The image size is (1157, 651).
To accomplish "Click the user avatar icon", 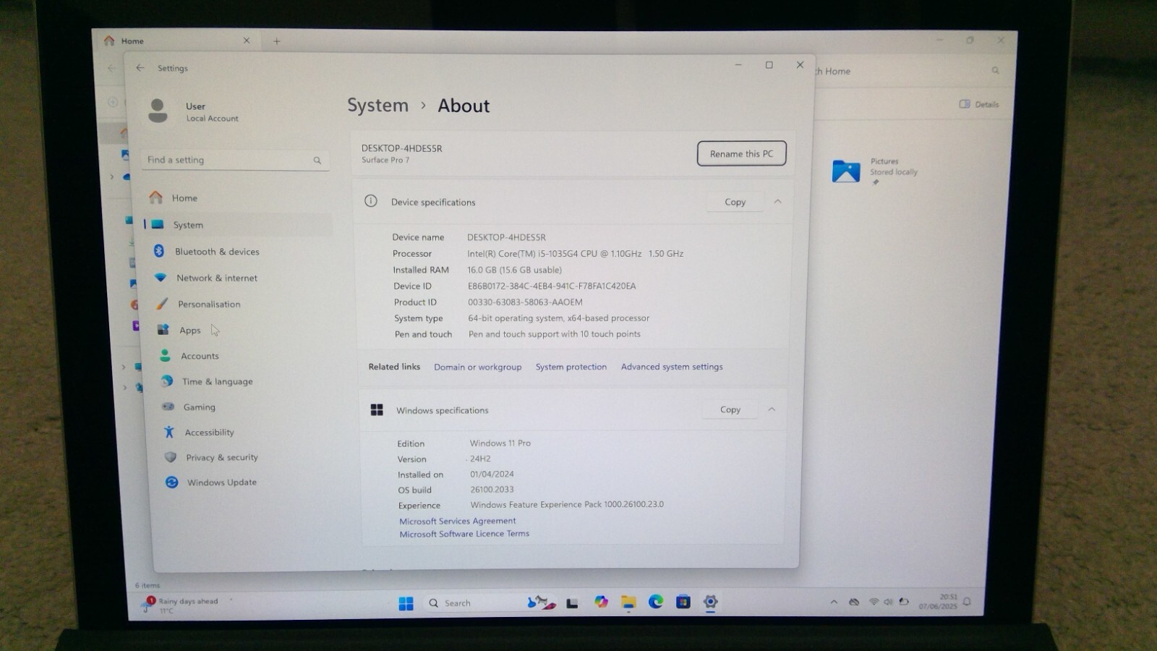I will pos(158,111).
